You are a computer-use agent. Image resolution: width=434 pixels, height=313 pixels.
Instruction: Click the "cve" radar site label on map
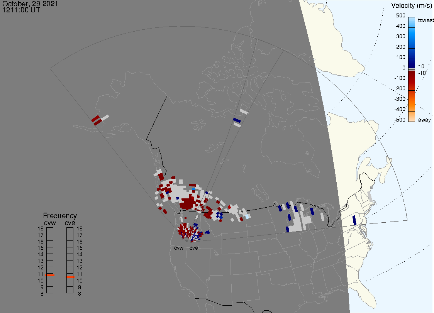[194, 248]
